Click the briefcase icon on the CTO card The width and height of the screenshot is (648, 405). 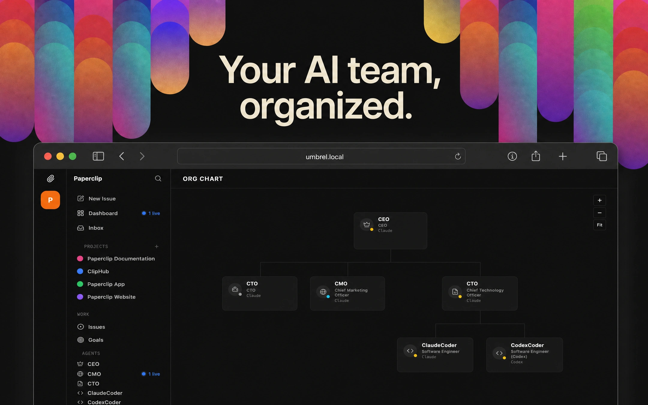point(235,289)
